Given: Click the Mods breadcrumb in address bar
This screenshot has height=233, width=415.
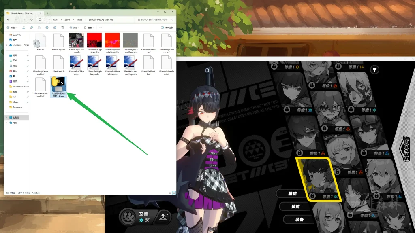Looking at the screenshot, I should pyautogui.click(x=79, y=19).
